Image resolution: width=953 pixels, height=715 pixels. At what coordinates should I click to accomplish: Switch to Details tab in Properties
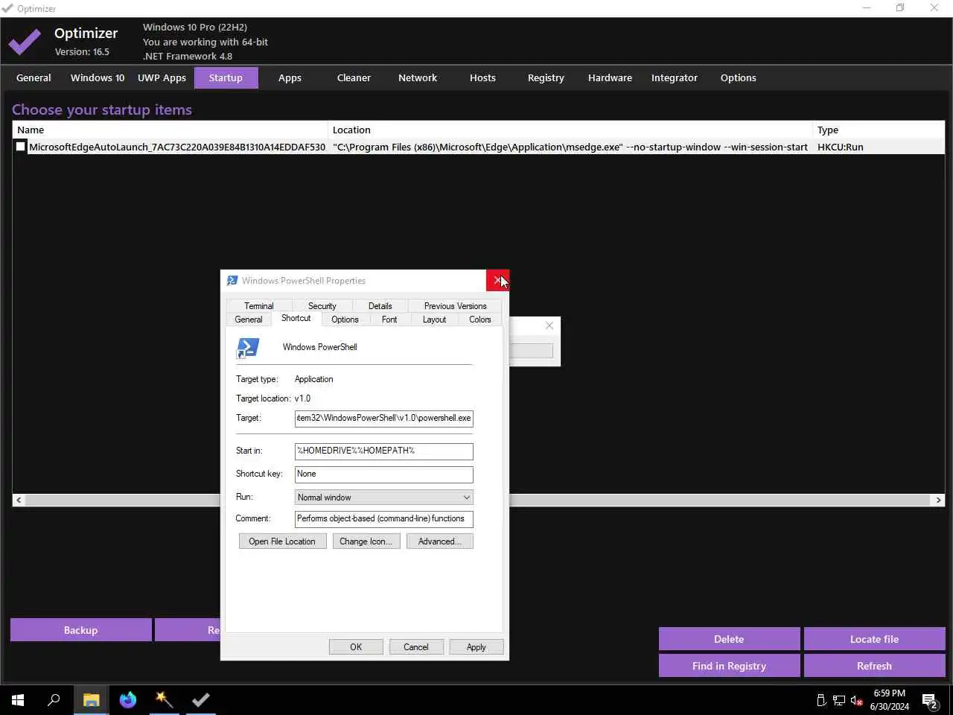(x=380, y=306)
